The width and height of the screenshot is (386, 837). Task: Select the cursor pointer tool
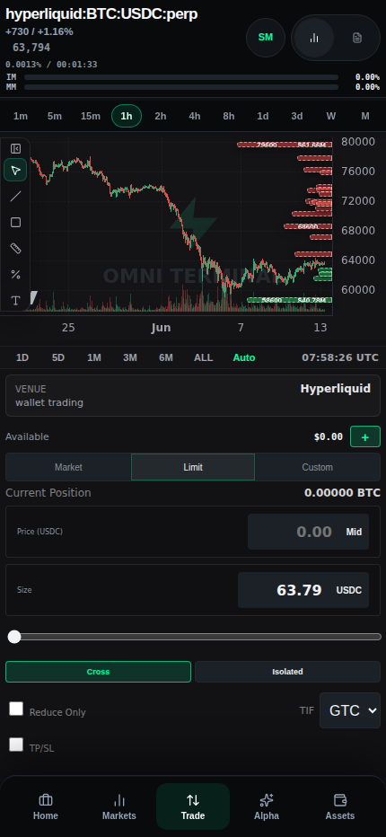pyautogui.click(x=15, y=171)
